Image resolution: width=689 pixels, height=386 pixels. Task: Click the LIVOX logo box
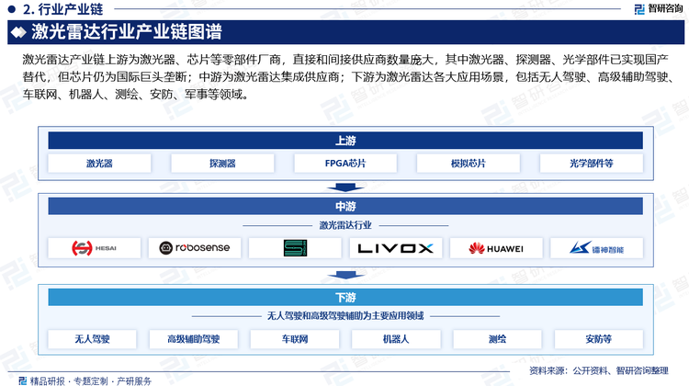(395, 248)
